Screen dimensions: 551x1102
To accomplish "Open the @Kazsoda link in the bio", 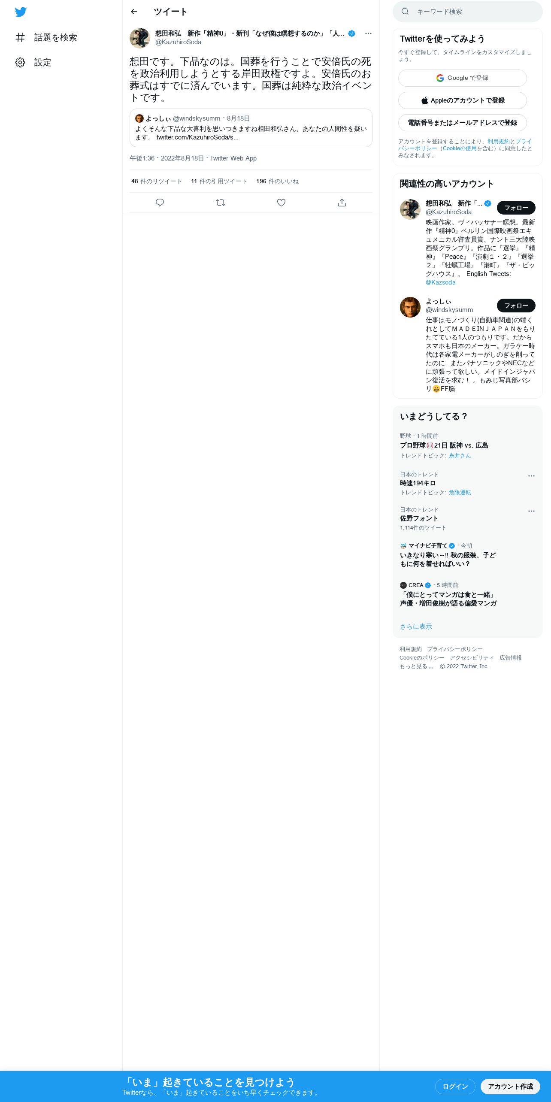I will click(x=441, y=282).
